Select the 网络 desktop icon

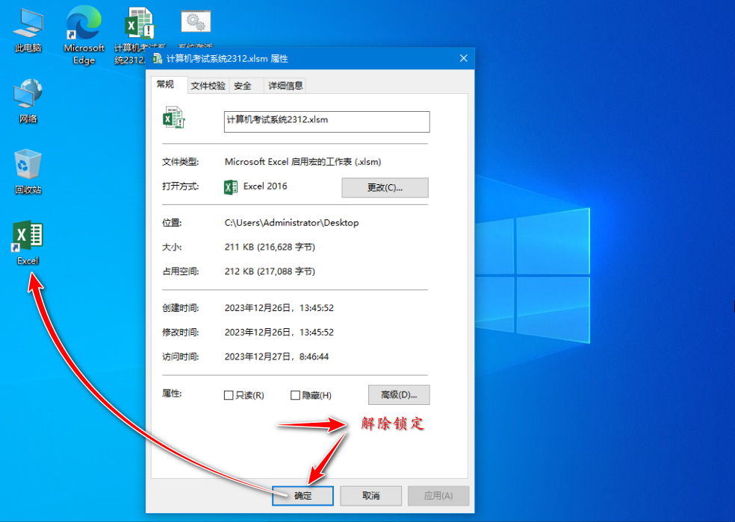tap(28, 101)
